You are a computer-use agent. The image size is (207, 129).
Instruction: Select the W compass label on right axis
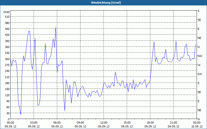pyautogui.click(x=198, y=65)
